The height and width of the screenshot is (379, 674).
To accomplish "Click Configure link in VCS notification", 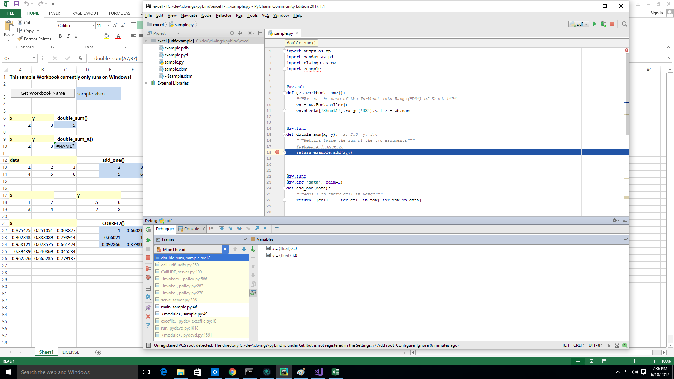I will point(405,345).
